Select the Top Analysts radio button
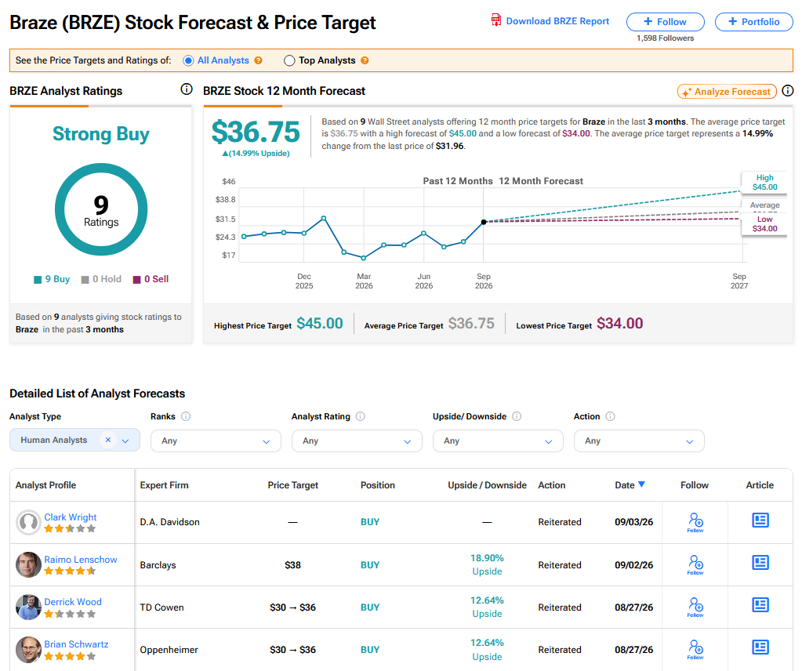Image resolution: width=802 pixels, height=671 pixels. [x=289, y=61]
